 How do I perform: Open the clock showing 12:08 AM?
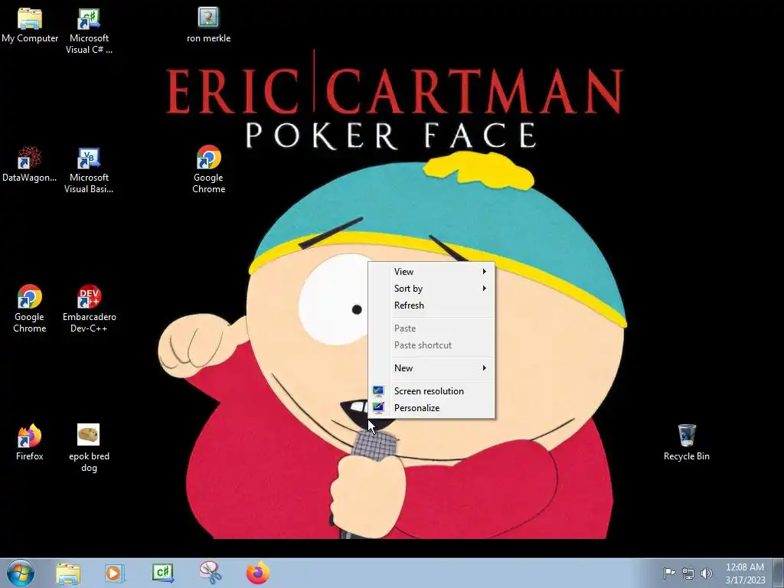tap(744, 567)
